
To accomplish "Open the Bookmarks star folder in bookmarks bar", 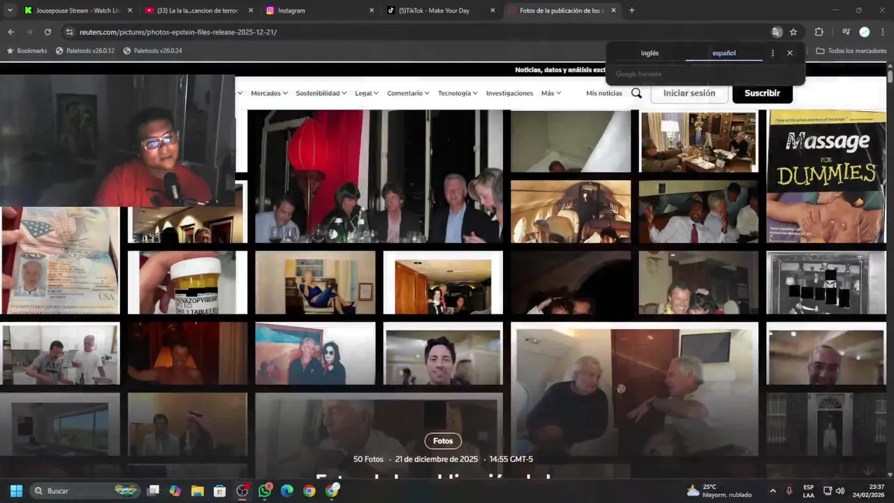I will 27,51.
